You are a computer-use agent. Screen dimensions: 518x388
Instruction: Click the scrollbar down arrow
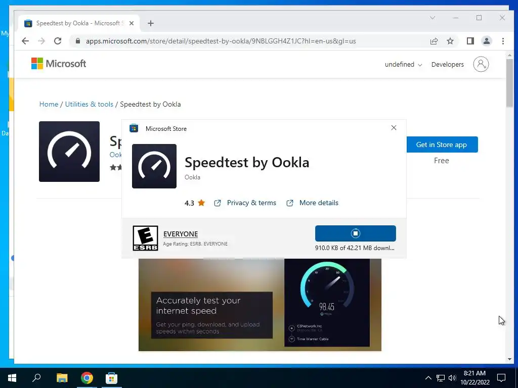point(509,359)
